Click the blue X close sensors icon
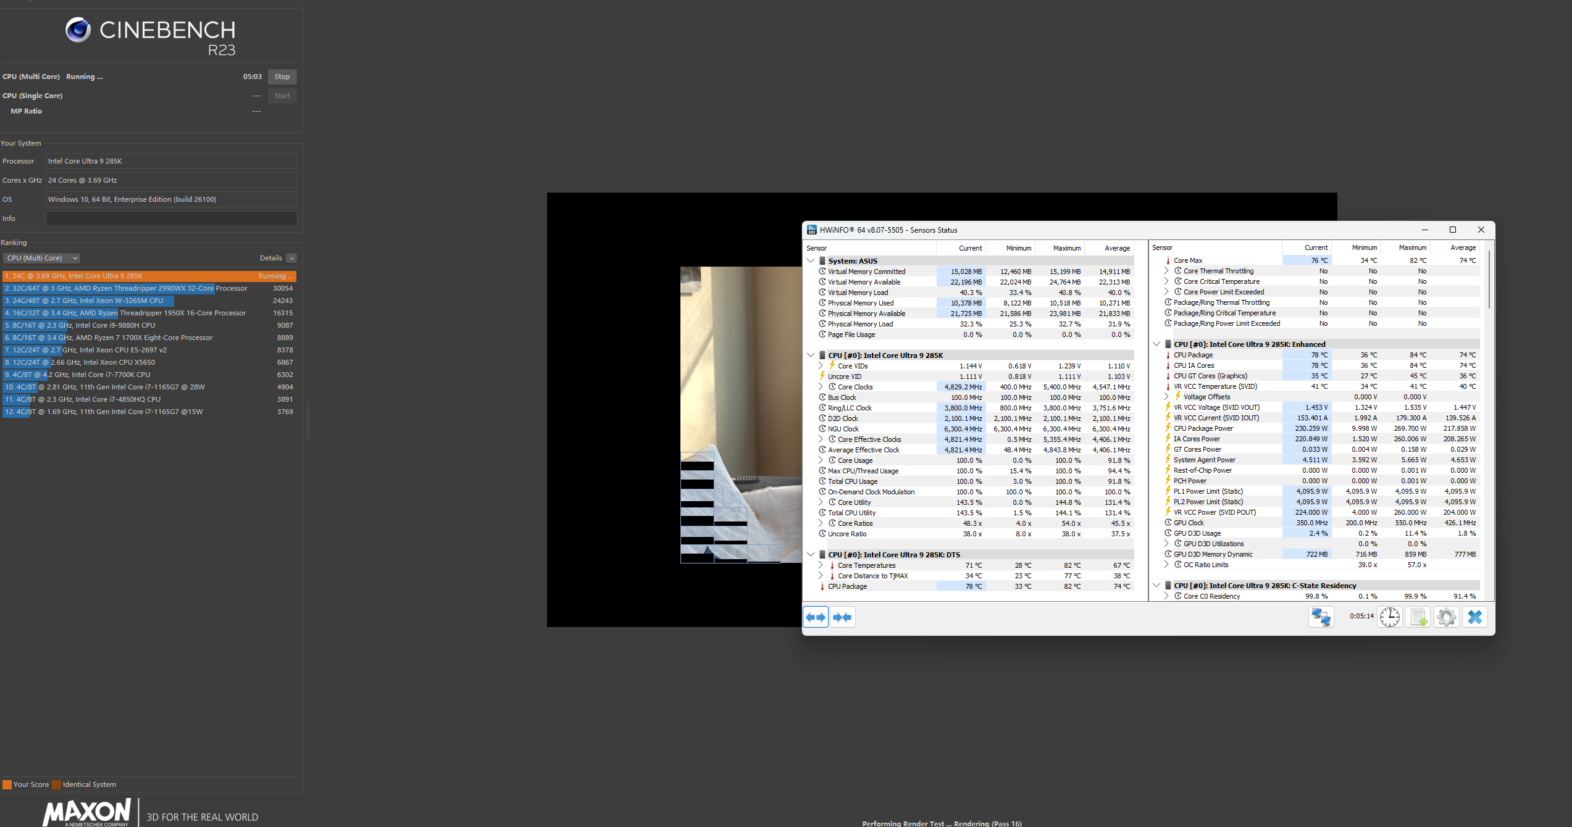 pos(1474,617)
